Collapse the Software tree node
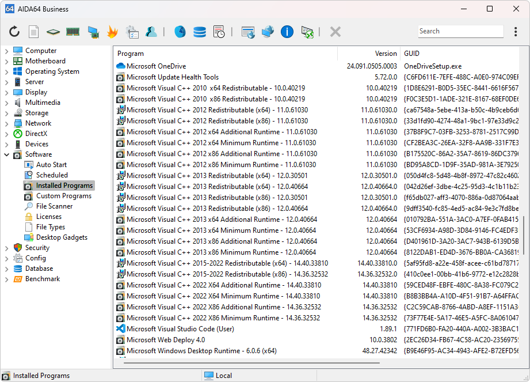The width and height of the screenshot is (530, 382). pos(6,154)
